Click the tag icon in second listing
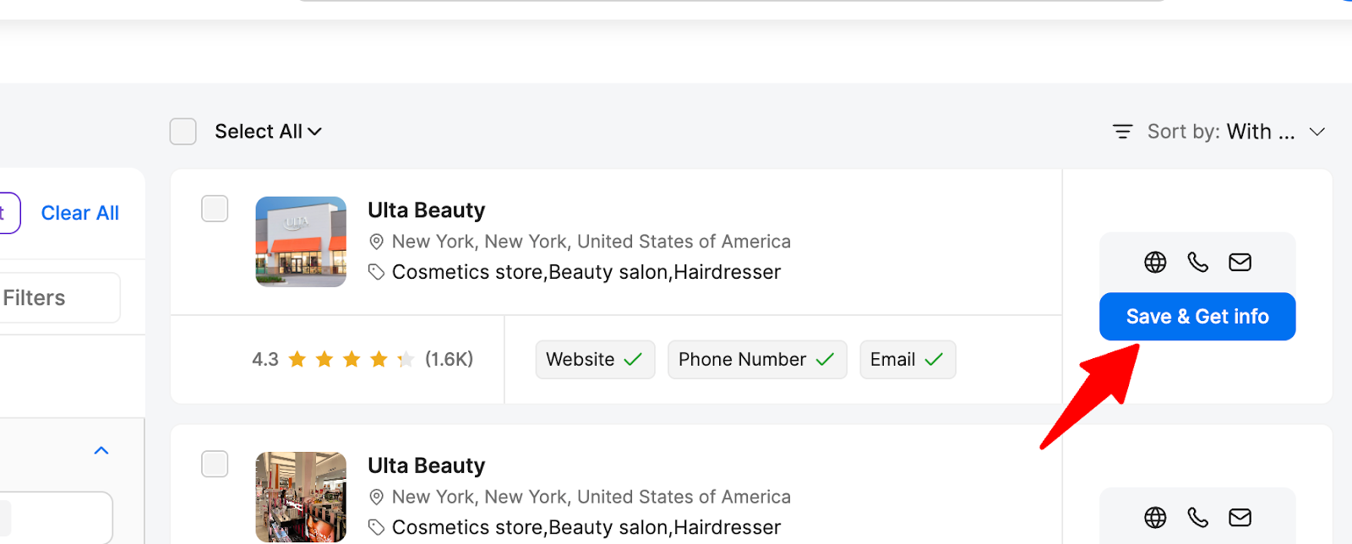Viewport: 1352px width, 544px height. point(377,527)
